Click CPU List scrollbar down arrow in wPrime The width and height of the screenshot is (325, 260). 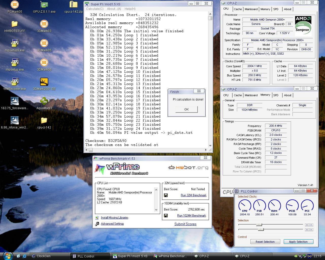pos(156,210)
